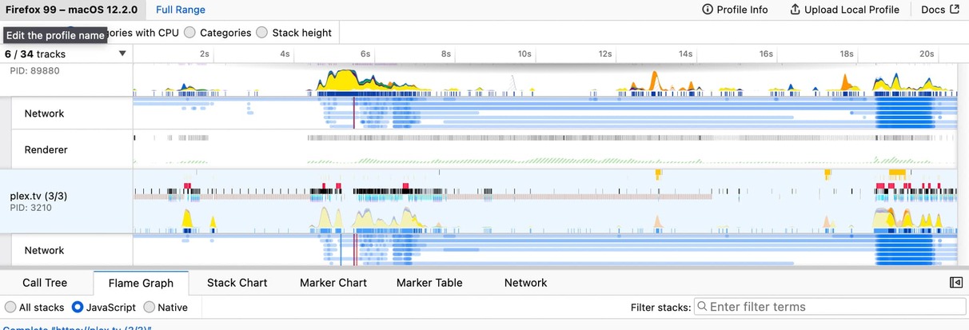The width and height of the screenshot is (969, 330).
Task: Select the Network track under plex.tv
Action: pos(44,250)
